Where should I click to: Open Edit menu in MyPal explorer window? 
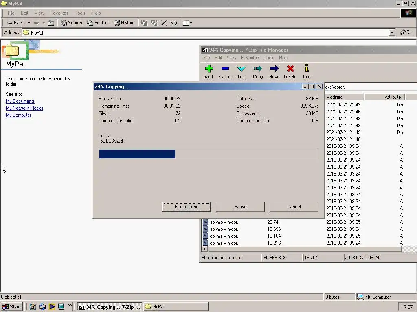[x=24, y=13]
